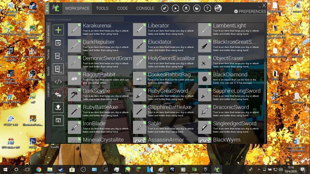Click the delete all elements trash icon
Viewport: 310px width, 174px height.
tap(58, 68)
